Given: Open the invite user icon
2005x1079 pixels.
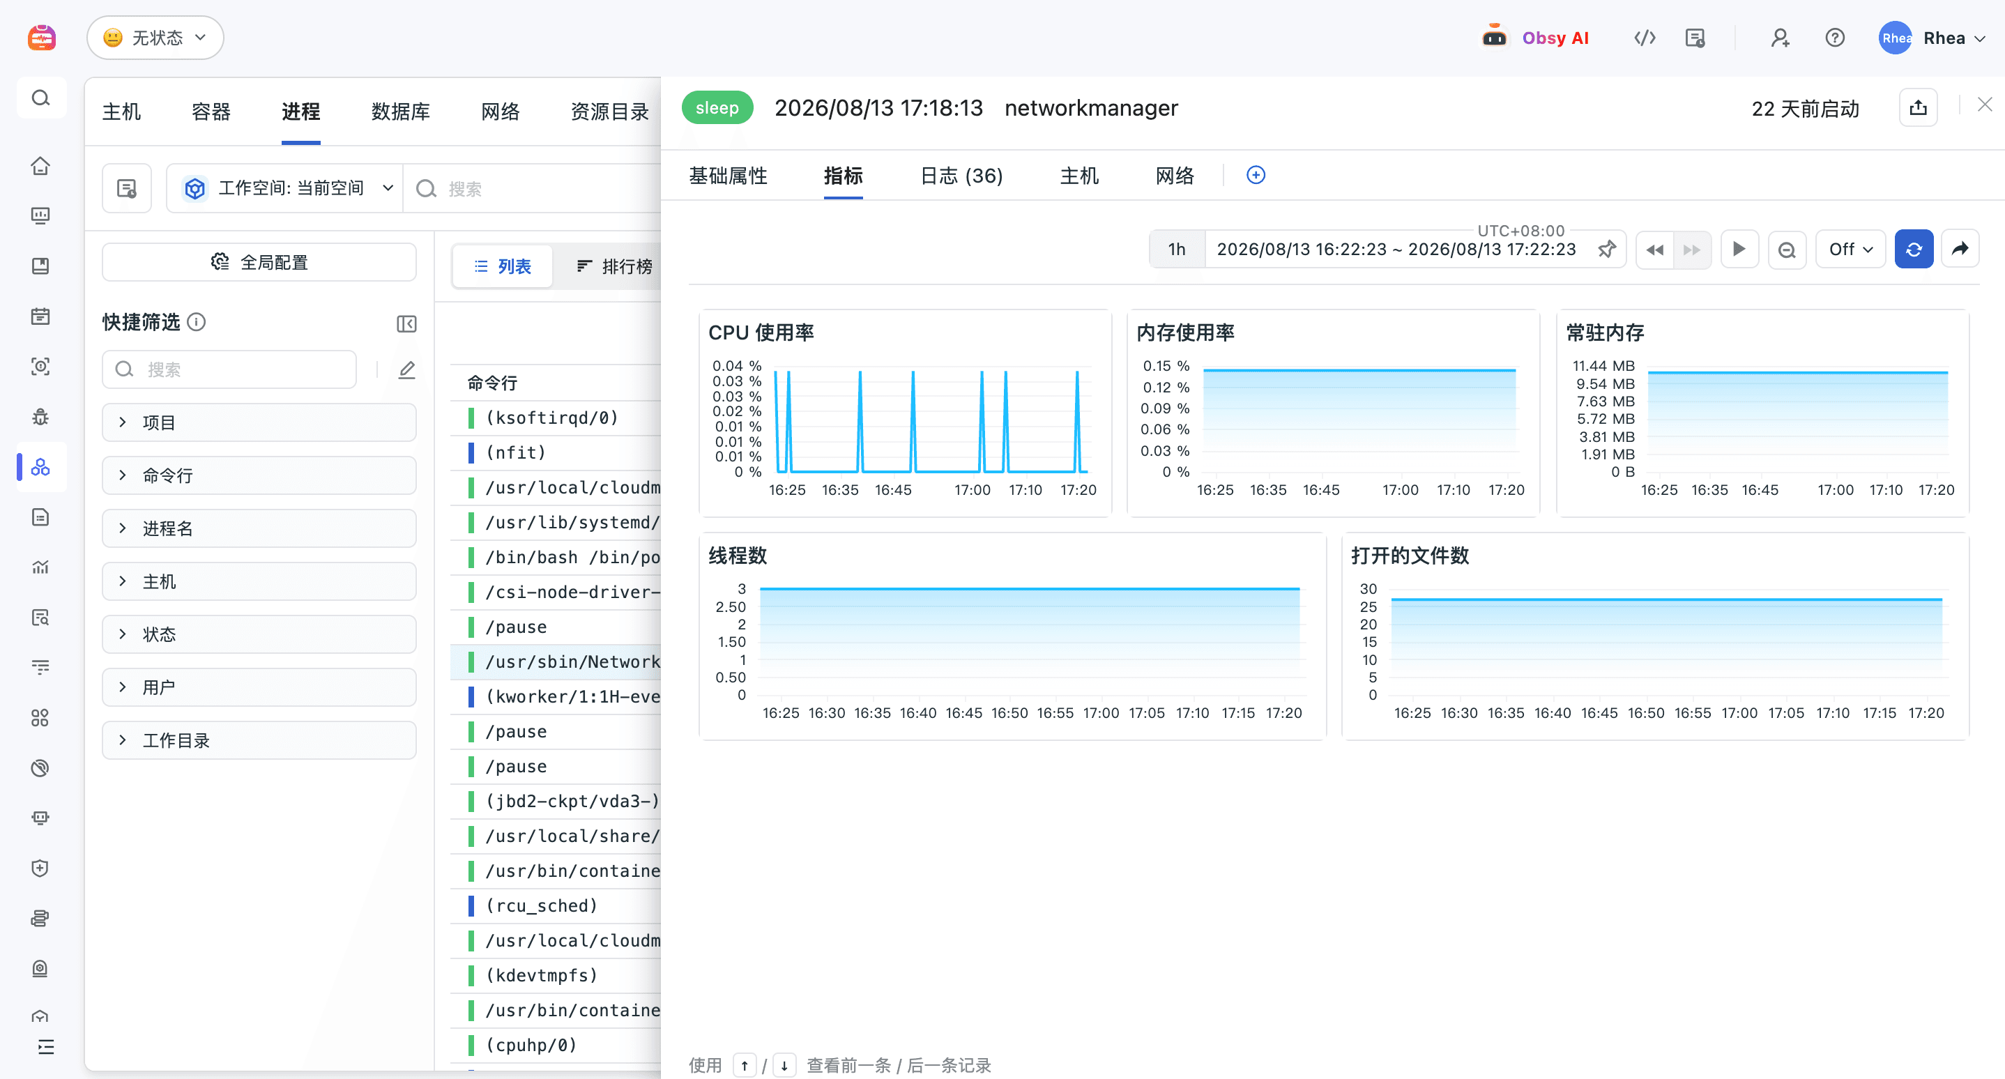Looking at the screenshot, I should pos(1780,38).
